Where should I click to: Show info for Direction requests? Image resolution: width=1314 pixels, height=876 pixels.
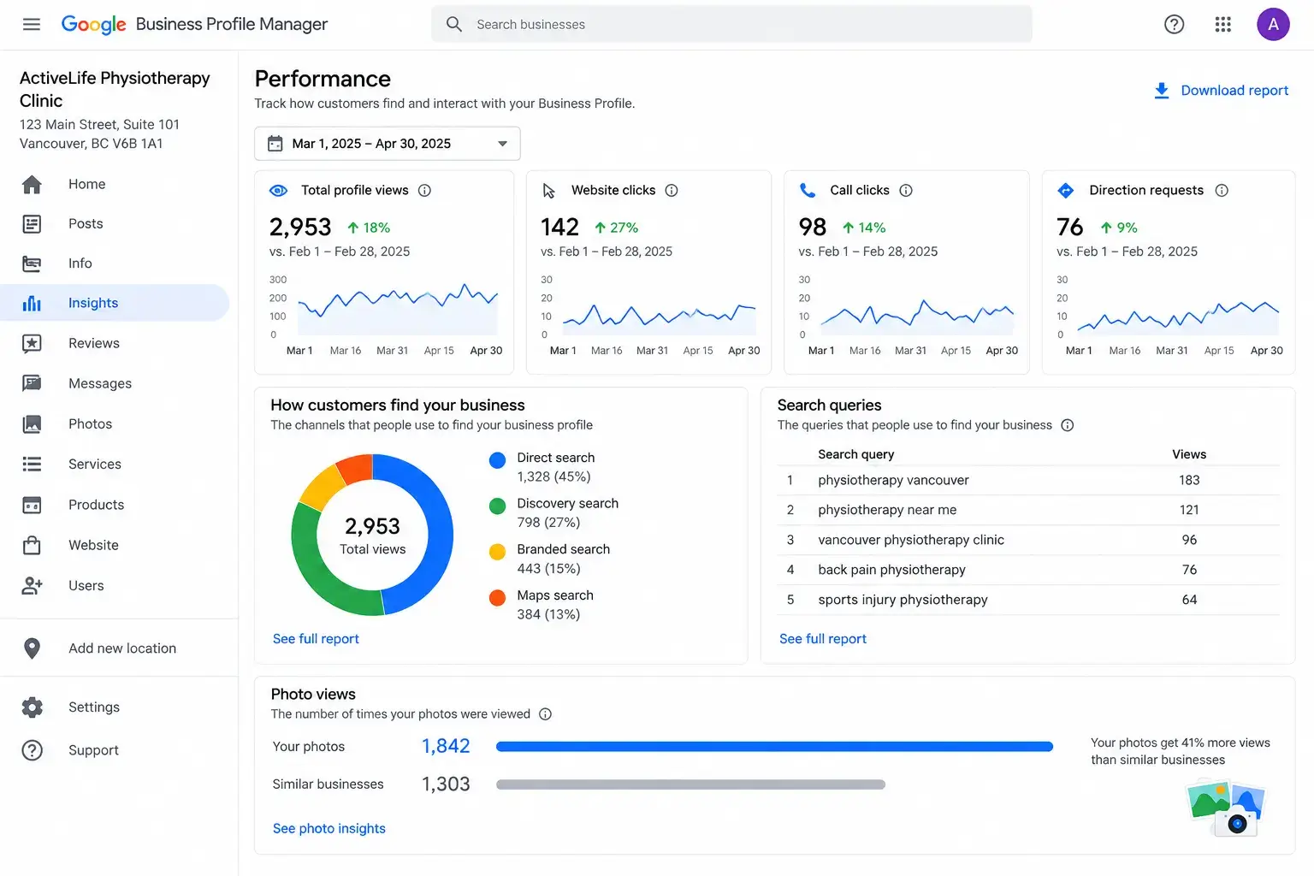[x=1222, y=191]
